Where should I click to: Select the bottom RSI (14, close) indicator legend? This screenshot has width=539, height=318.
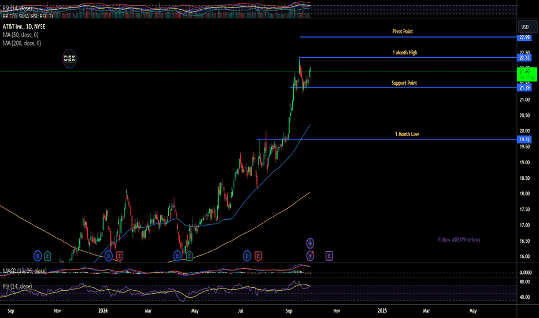click(x=17, y=286)
